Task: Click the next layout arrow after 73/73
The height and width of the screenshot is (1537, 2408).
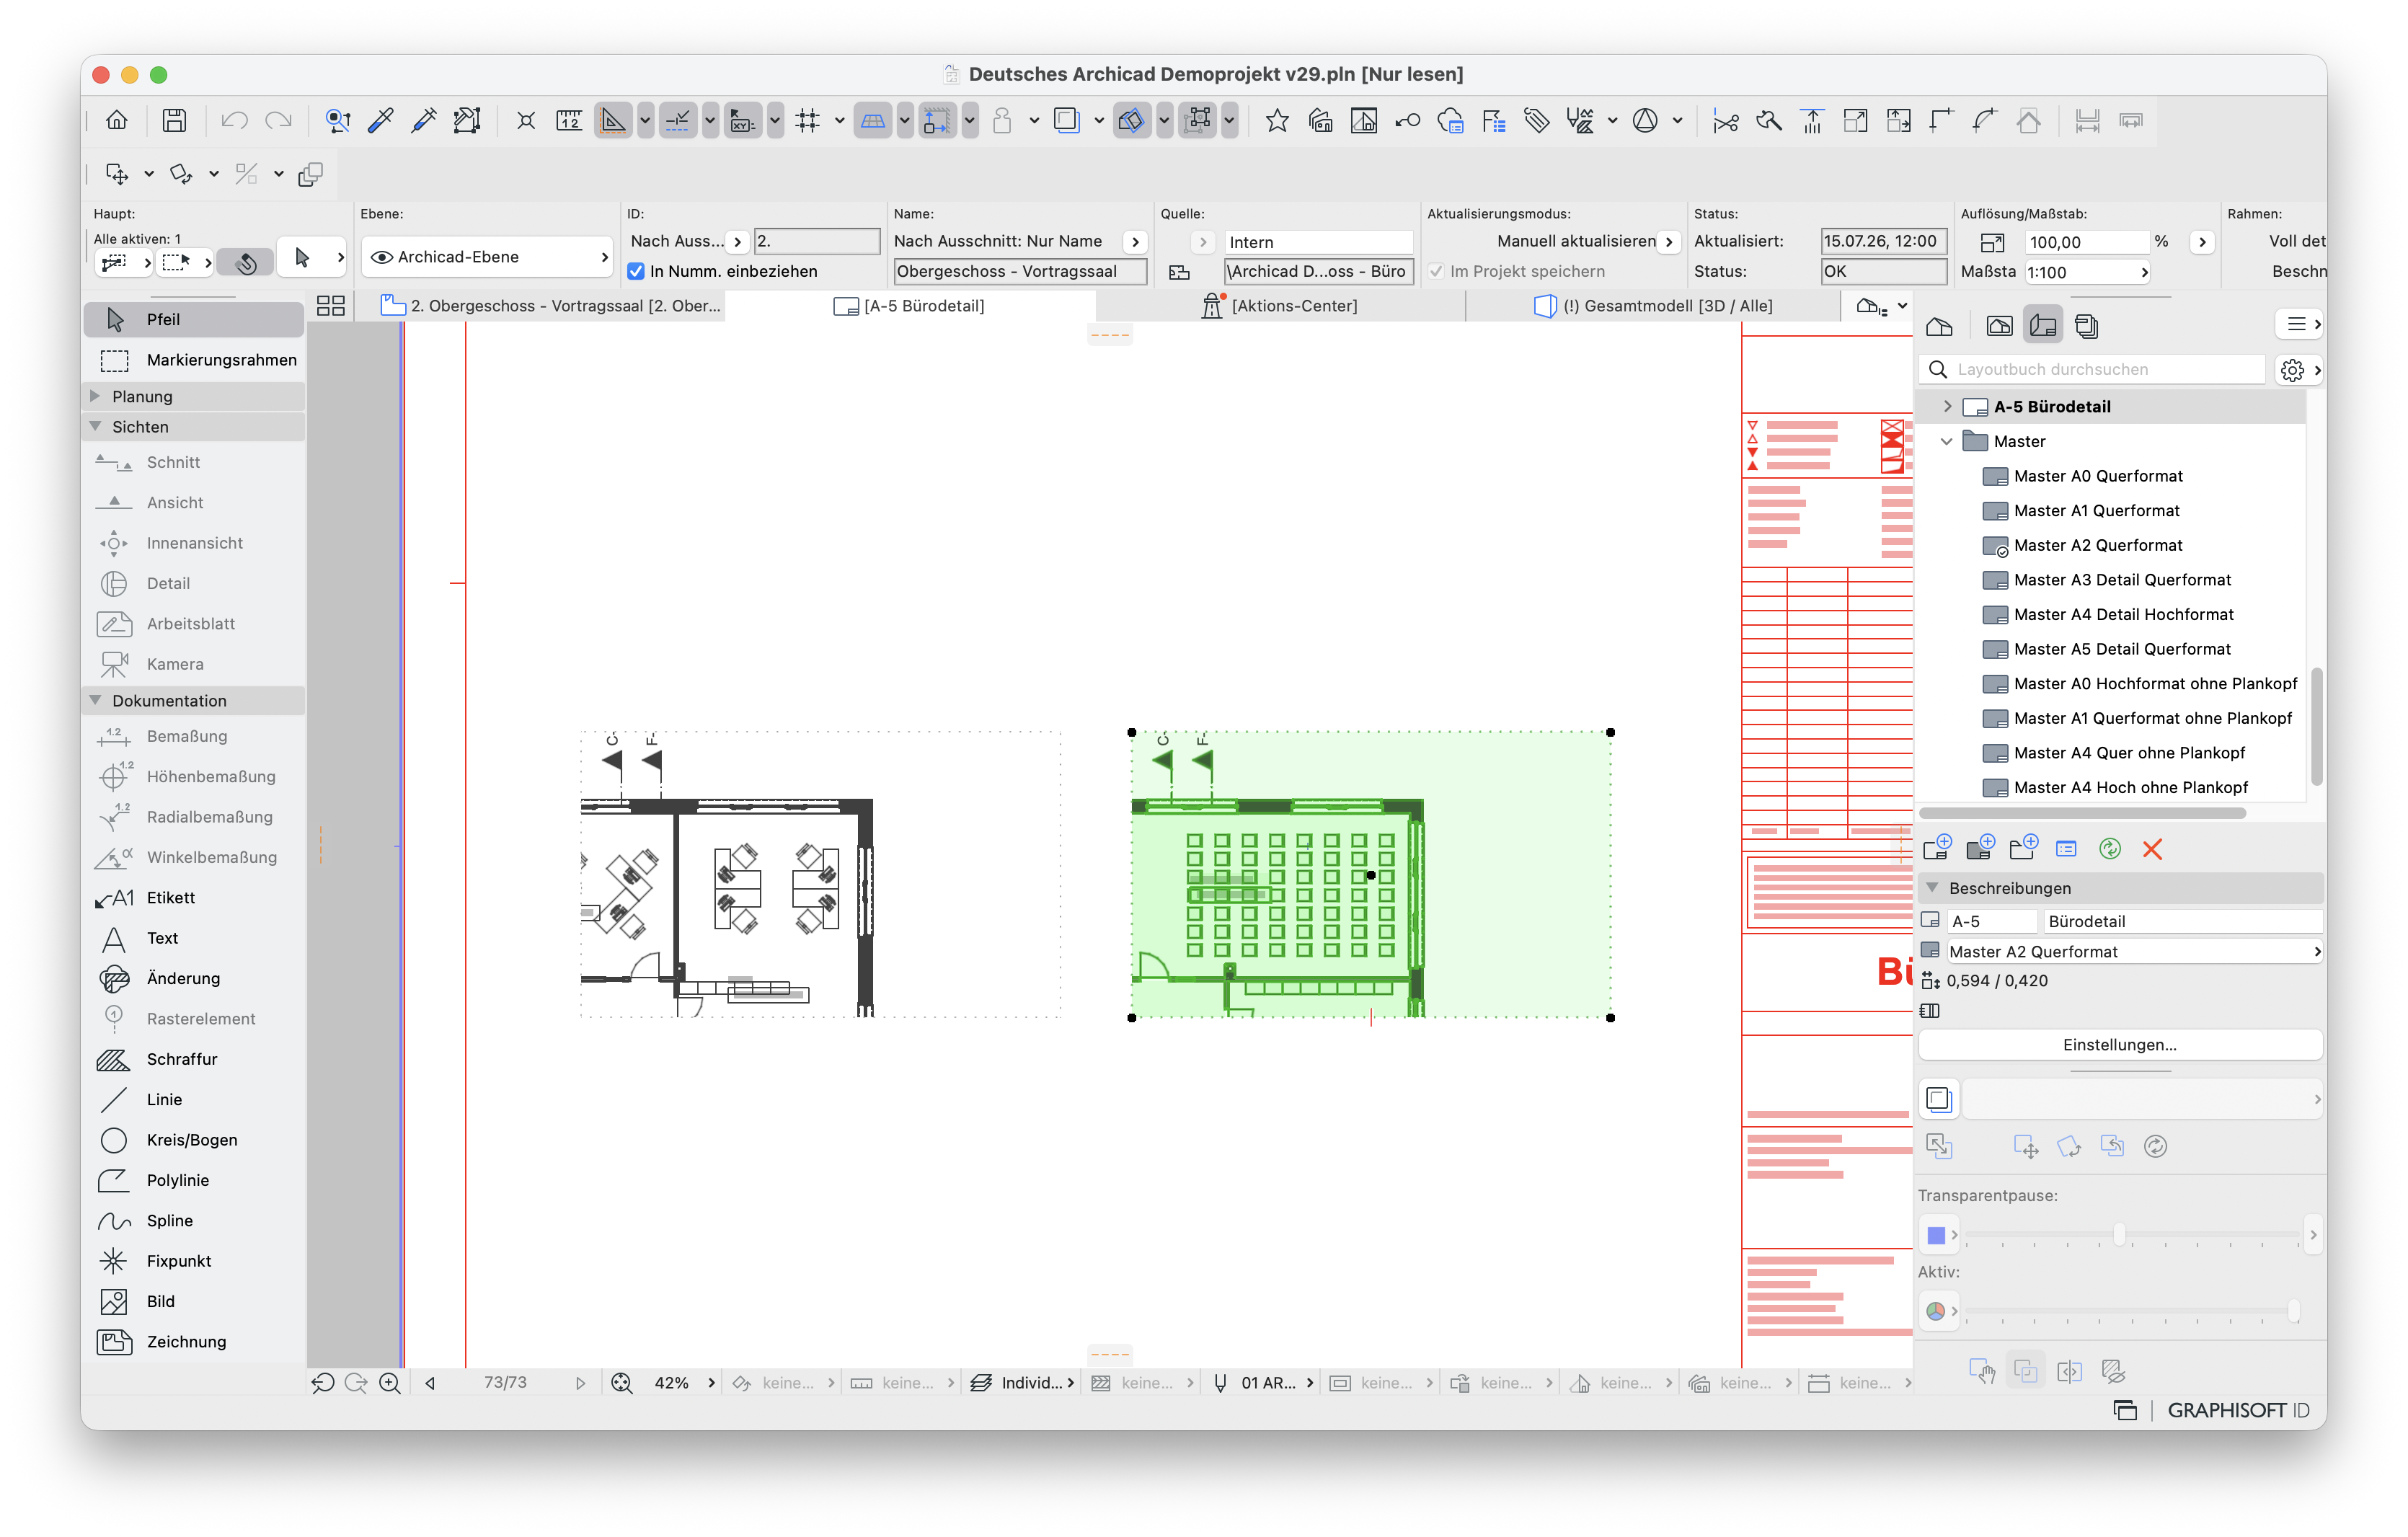Action: tap(580, 1383)
